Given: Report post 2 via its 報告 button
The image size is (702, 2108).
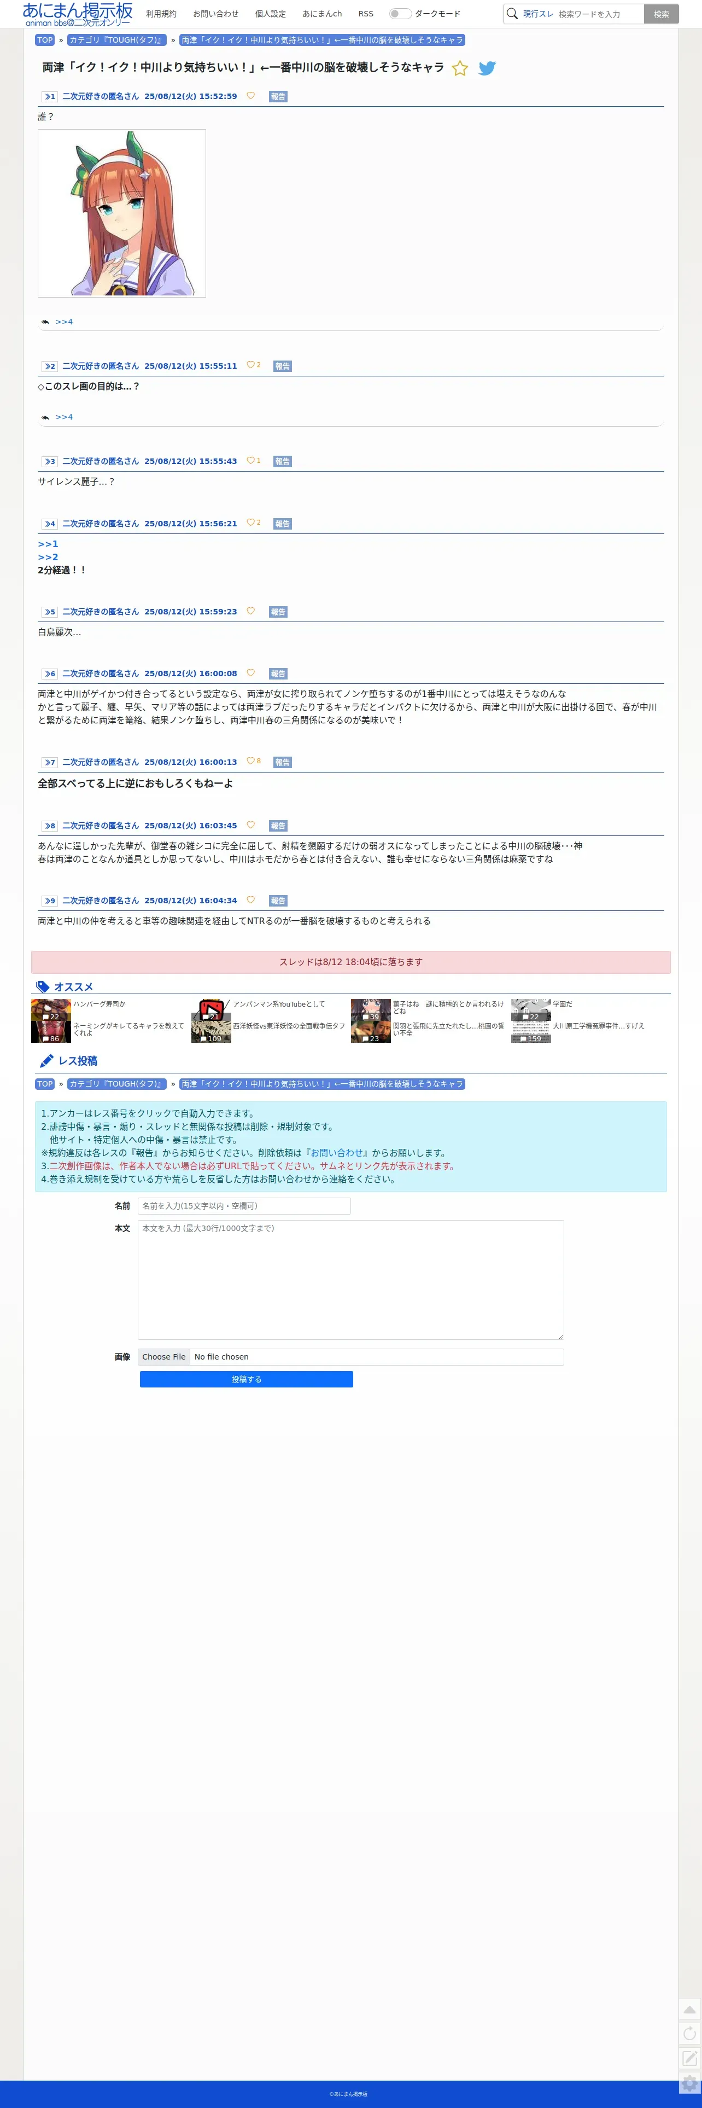Looking at the screenshot, I should click(x=282, y=367).
